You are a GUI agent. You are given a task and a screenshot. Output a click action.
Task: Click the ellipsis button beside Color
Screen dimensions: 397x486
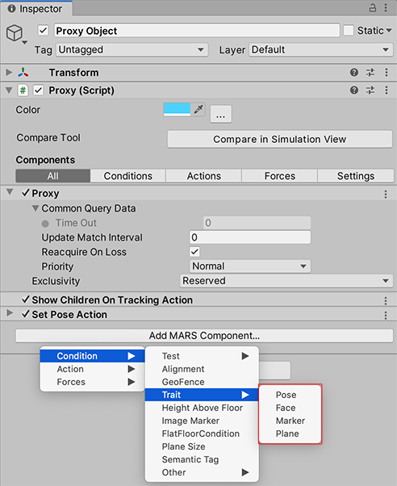(220, 114)
